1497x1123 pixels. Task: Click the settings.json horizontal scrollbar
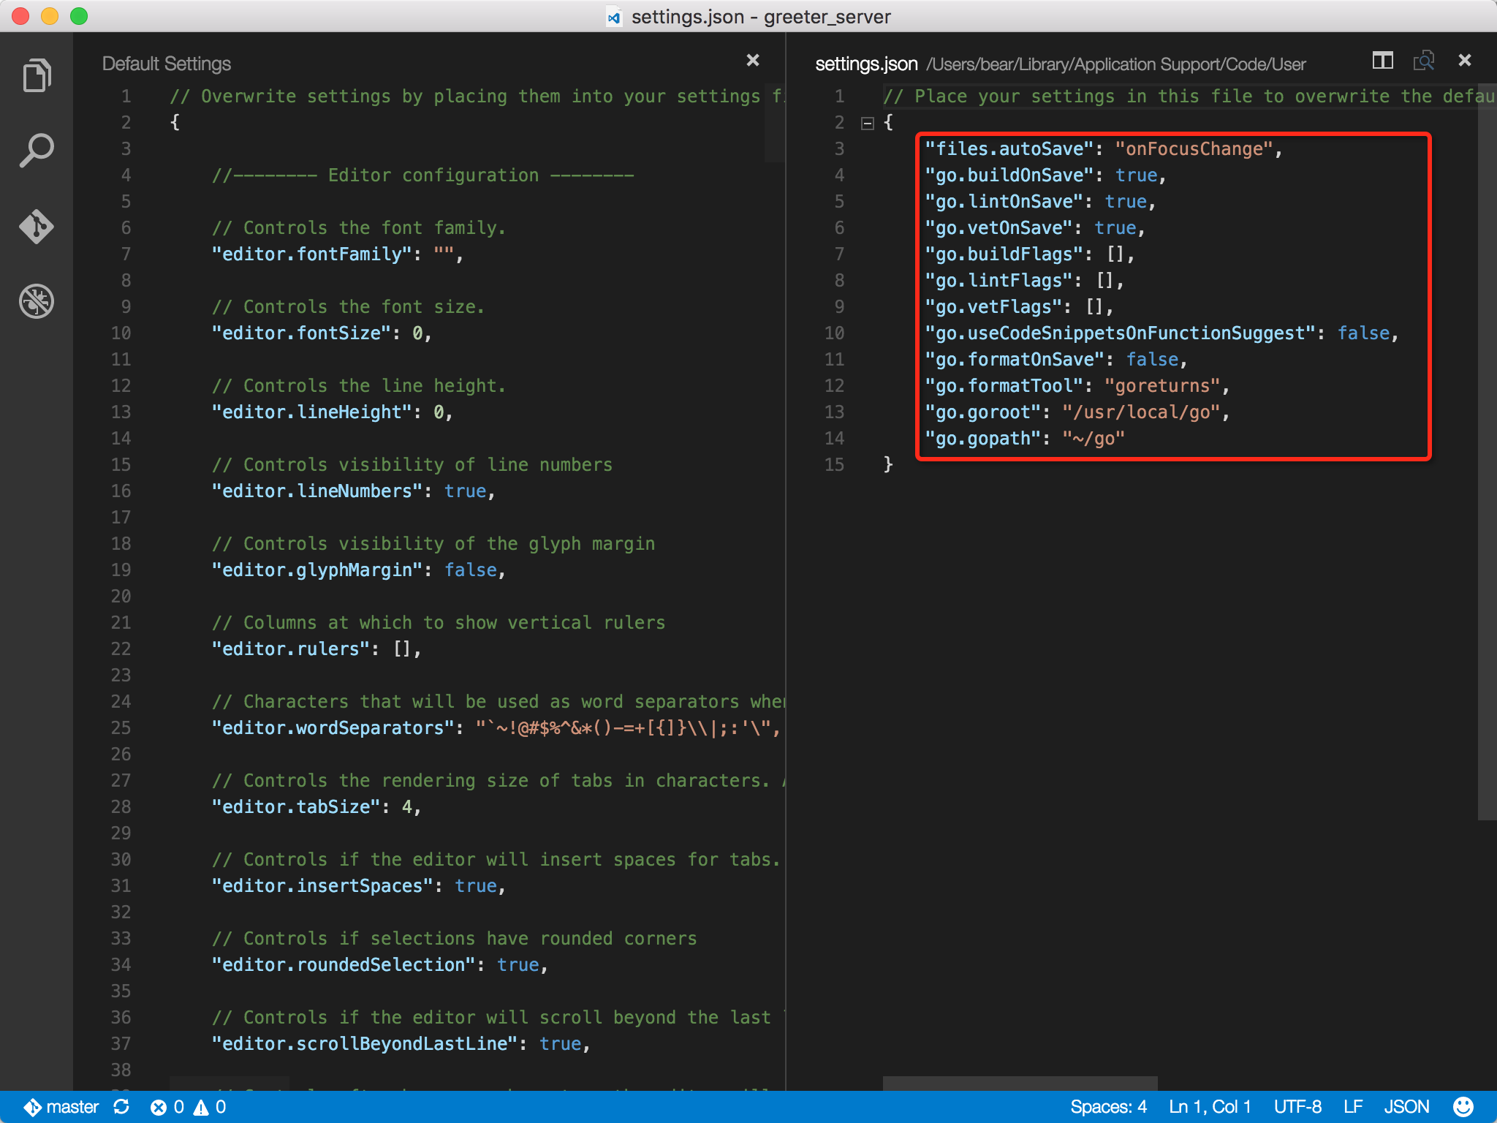click(1020, 1083)
